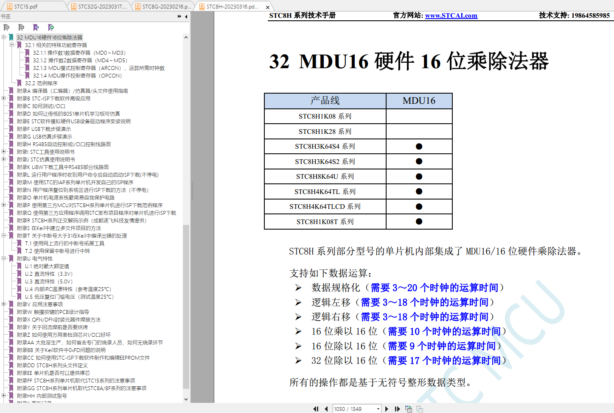The image size is (614, 413).
Task: Expand the 附录I STC工具使用说明书 node
Action: click(x=4, y=152)
